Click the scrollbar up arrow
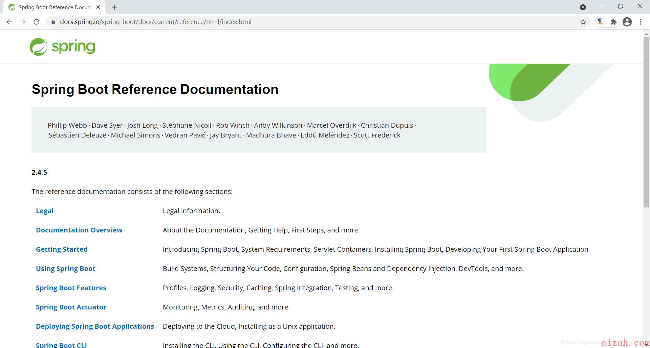 pos(646,33)
